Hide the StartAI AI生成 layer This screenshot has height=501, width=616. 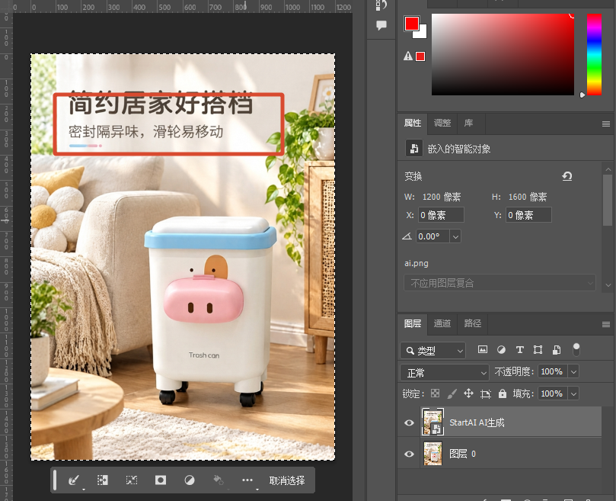[x=409, y=422]
